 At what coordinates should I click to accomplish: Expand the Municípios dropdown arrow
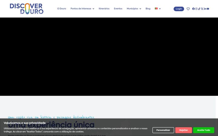[140, 9]
